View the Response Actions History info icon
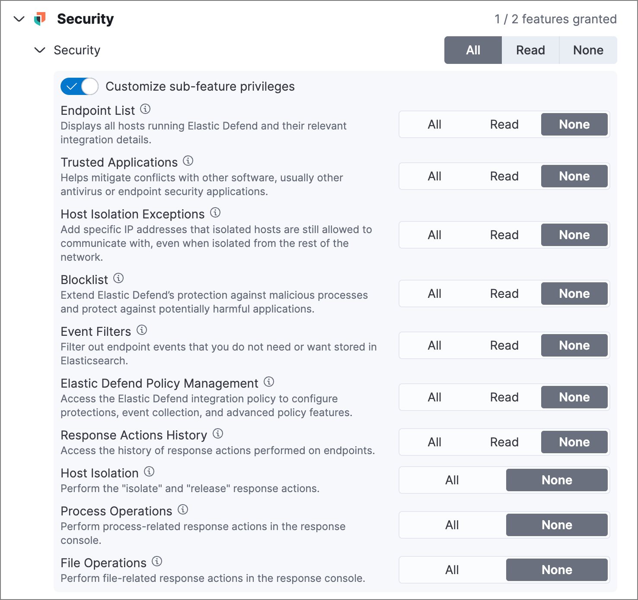638x600 pixels. pyautogui.click(x=217, y=433)
